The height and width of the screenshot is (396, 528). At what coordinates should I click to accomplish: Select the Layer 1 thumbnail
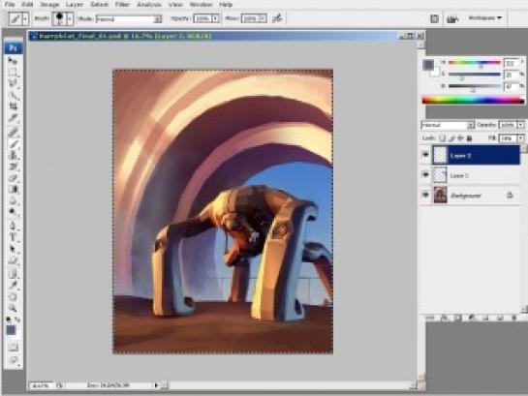coord(440,175)
